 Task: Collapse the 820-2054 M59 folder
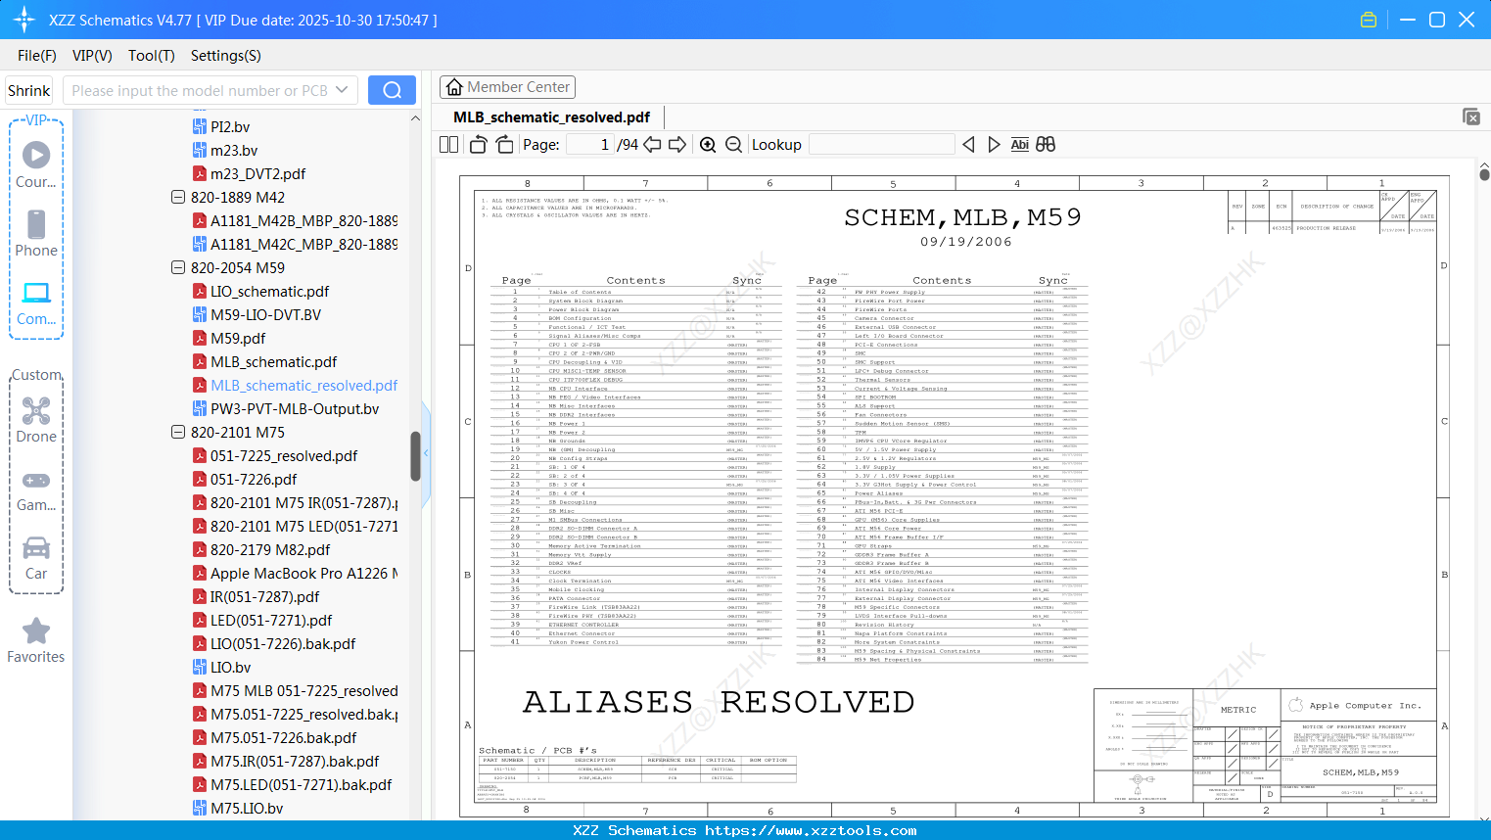(178, 267)
